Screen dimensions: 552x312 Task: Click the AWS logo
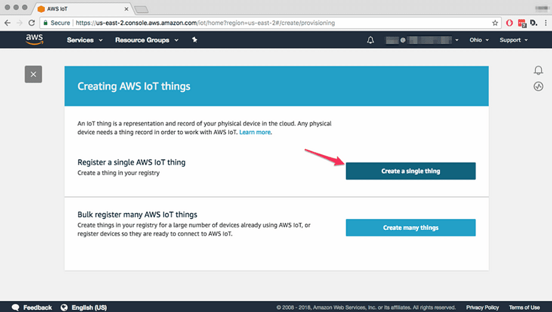pyautogui.click(x=35, y=39)
